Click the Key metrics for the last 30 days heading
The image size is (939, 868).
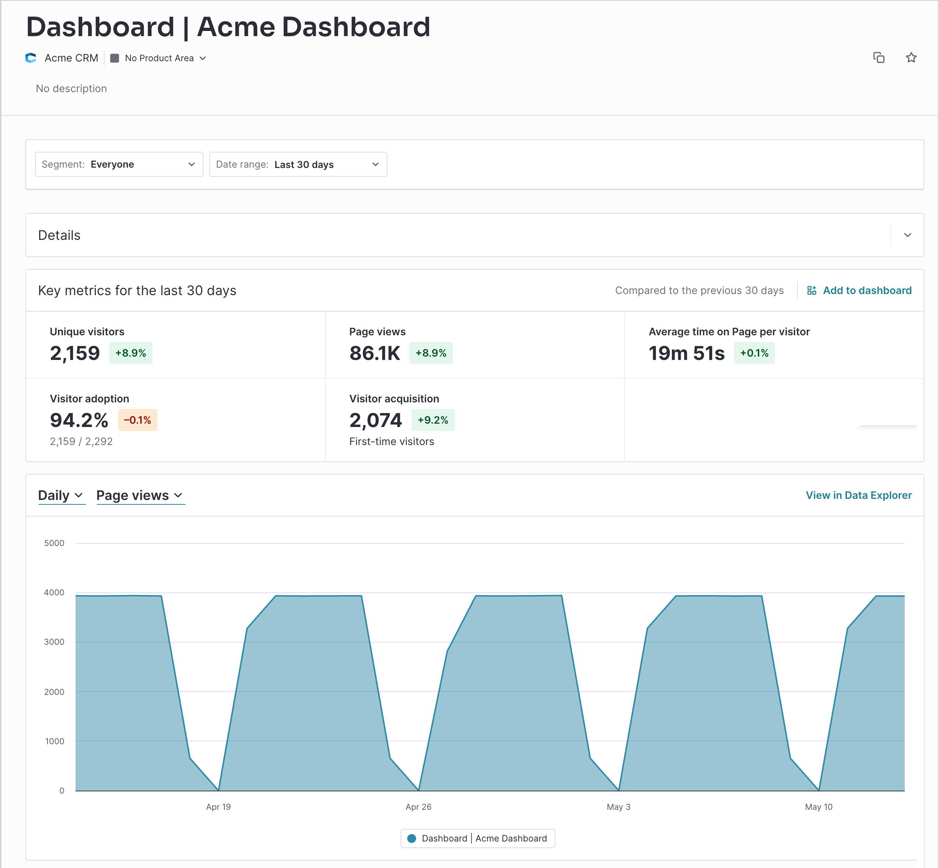pyautogui.click(x=137, y=290)
